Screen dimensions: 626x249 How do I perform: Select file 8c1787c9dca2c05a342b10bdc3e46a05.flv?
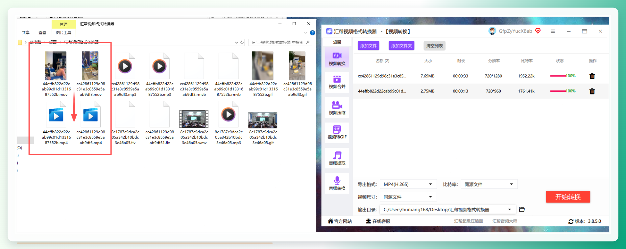125,123
